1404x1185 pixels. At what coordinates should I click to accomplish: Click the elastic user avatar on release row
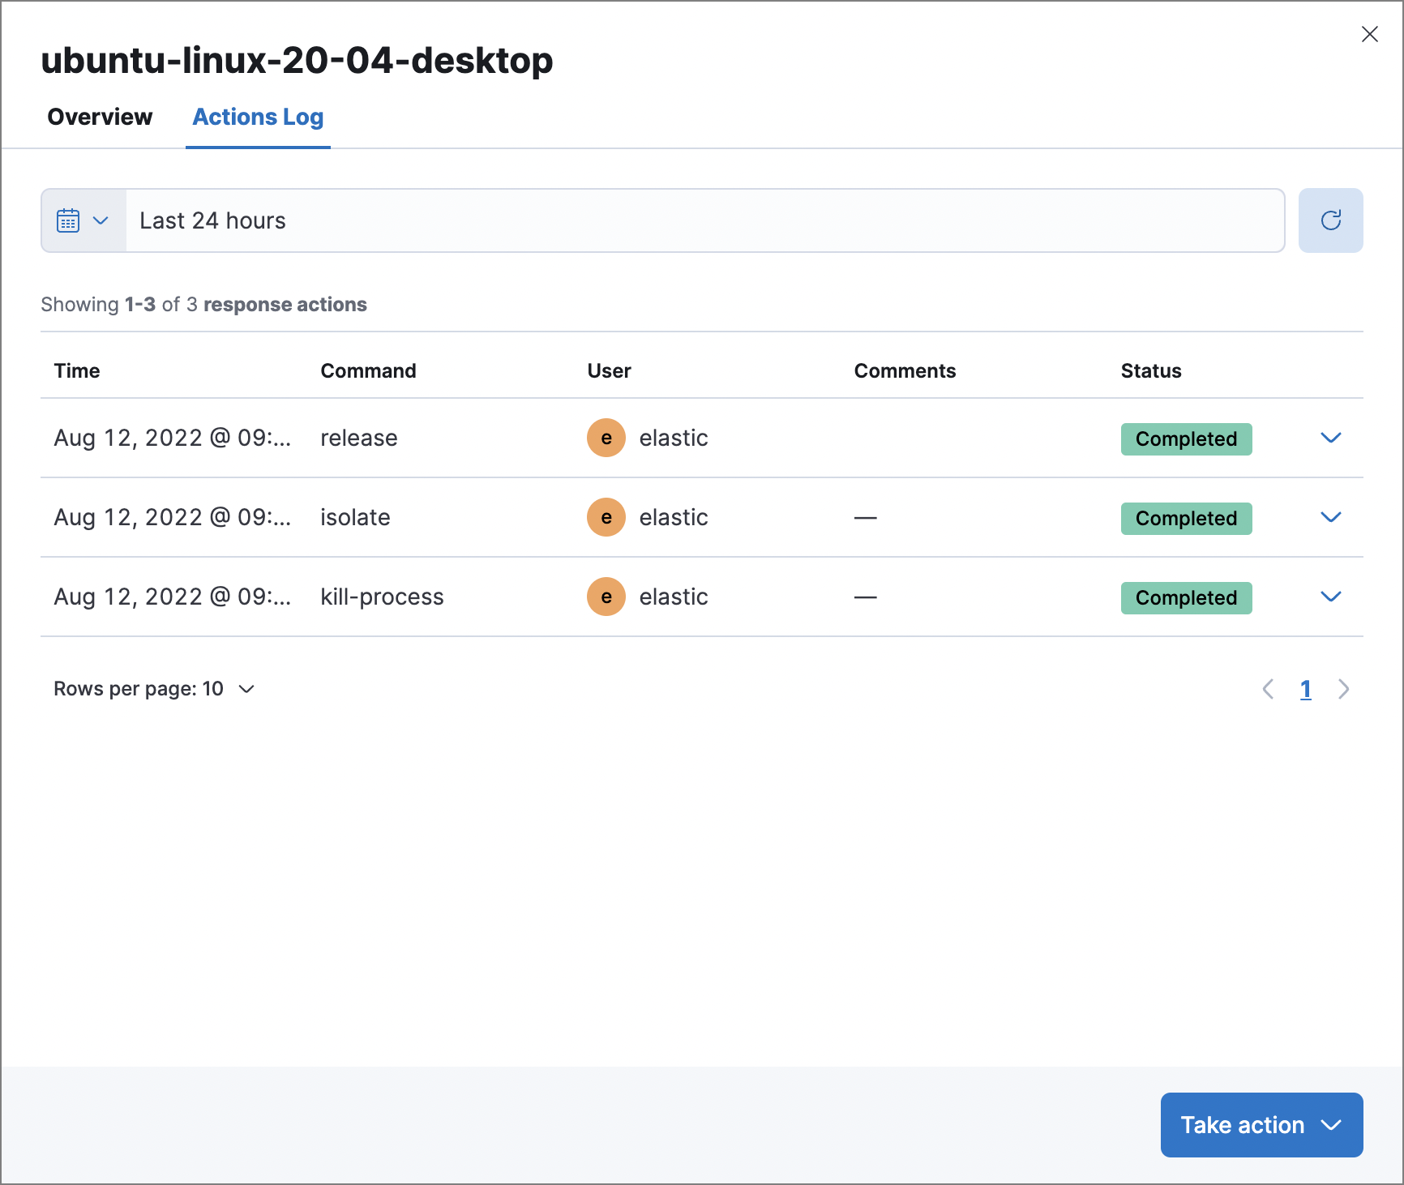coord(606,438)
